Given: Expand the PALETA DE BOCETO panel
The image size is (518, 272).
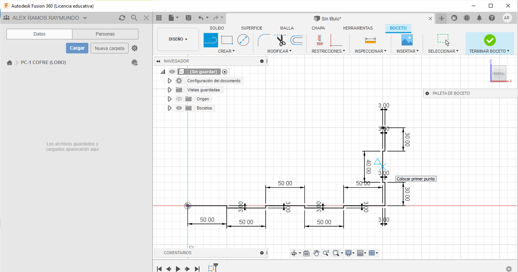Looking at the screenshot, I should (x=427, y=93).
